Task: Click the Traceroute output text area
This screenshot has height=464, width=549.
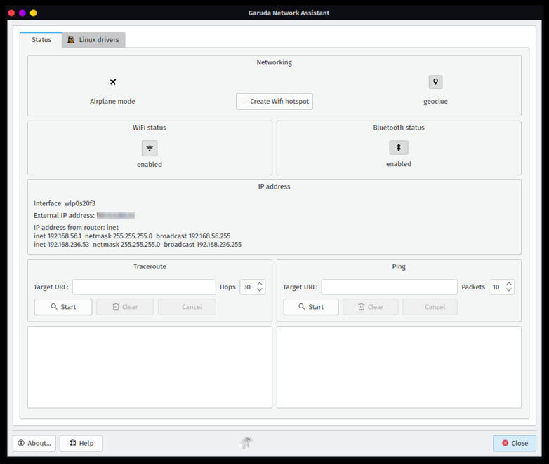Action: click(x=150, y=367)
